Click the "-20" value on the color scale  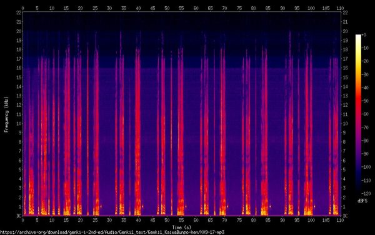pyautogui.click(x=366, y=61)
